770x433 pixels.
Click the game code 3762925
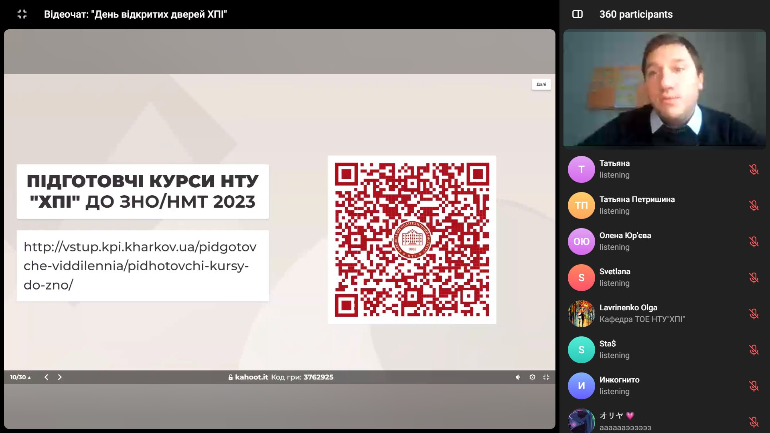(x=318, y=377)
